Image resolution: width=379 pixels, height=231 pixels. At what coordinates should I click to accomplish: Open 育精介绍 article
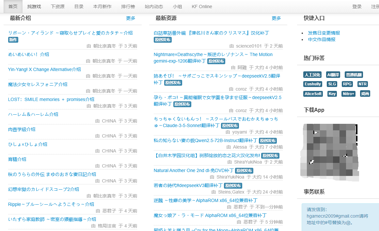tap(17, 159)
